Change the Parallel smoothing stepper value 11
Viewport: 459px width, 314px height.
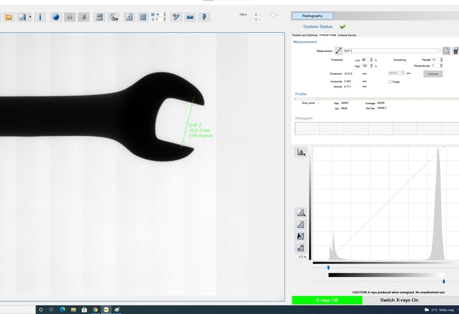pos(437,60)
